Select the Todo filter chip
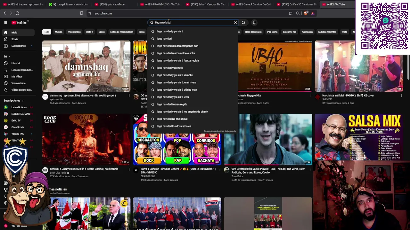 (x=47, y=32)
